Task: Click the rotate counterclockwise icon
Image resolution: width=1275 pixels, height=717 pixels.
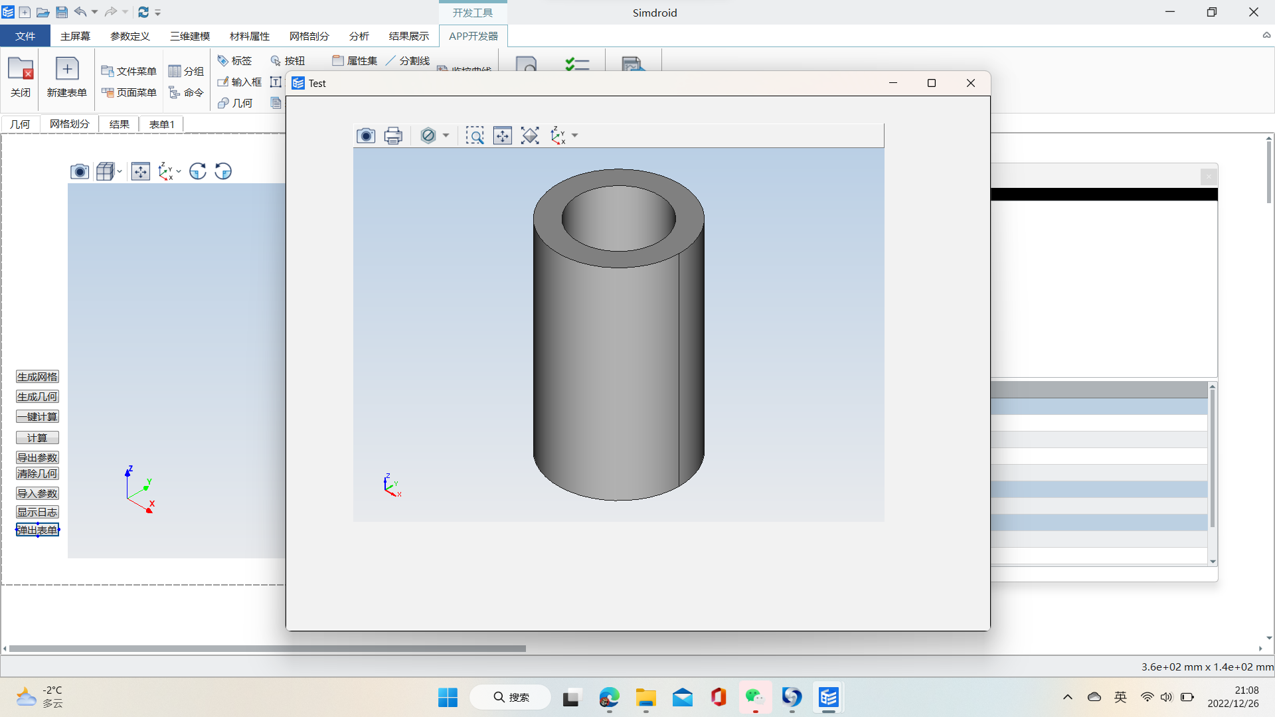Action: 223,171
